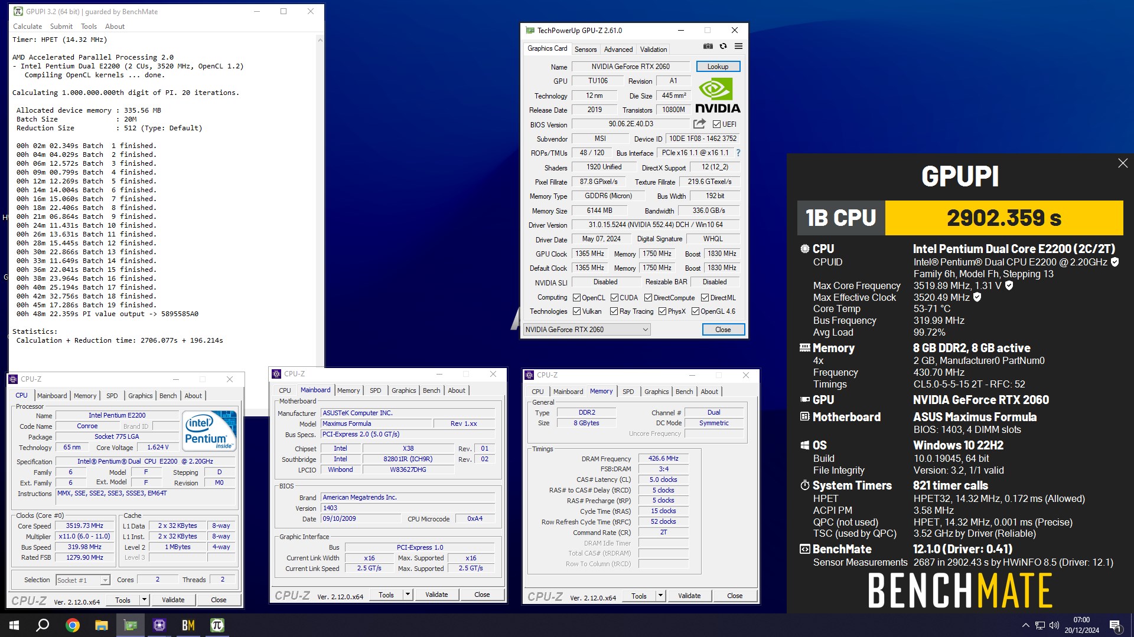Screen dimensions: 1134x637
Task: Click shield beside Max Core Frequency value
Action: pyautogui.click(x=1009, y=285)
